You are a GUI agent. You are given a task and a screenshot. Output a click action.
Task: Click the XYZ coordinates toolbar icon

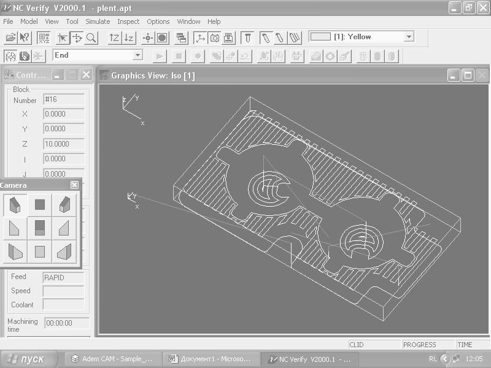43,38
